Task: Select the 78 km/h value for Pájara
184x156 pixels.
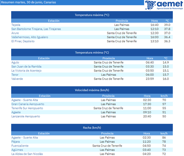Action: click(164, 142)
